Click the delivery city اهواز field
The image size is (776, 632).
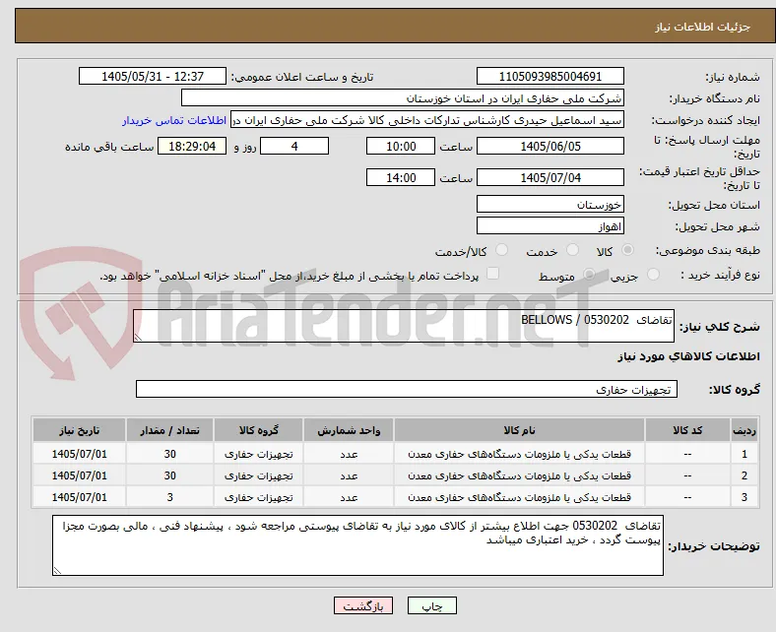[x=550, y=226]
